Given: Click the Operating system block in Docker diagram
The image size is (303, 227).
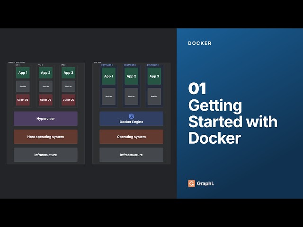Looking at the screenshot, I should coord(132,137).
